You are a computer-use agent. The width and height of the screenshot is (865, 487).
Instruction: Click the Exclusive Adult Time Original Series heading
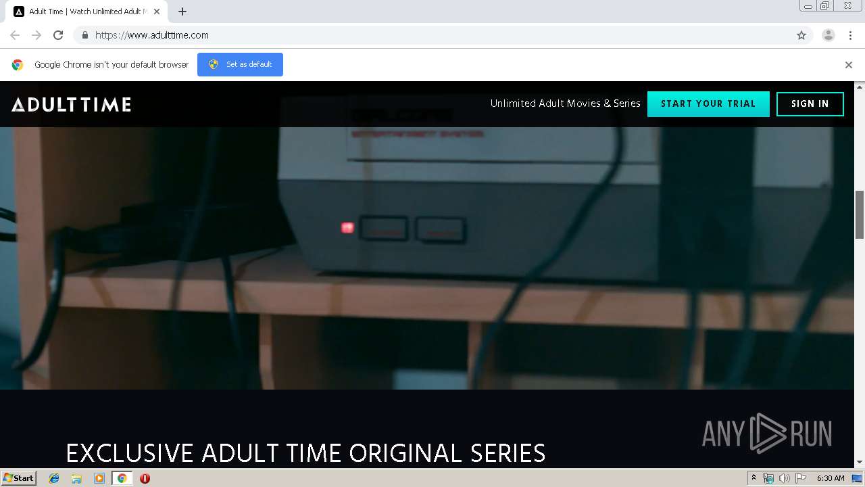[305, 453]
